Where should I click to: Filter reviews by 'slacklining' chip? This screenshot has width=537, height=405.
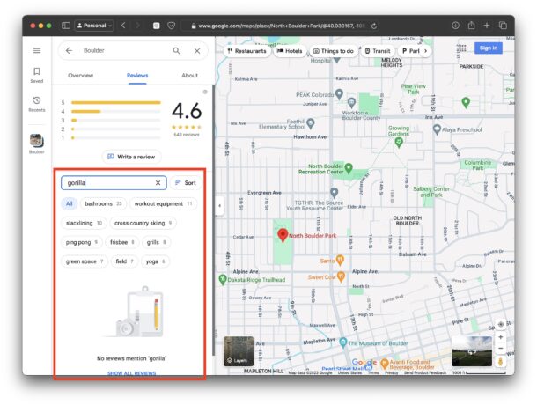[x=85, y=223]
